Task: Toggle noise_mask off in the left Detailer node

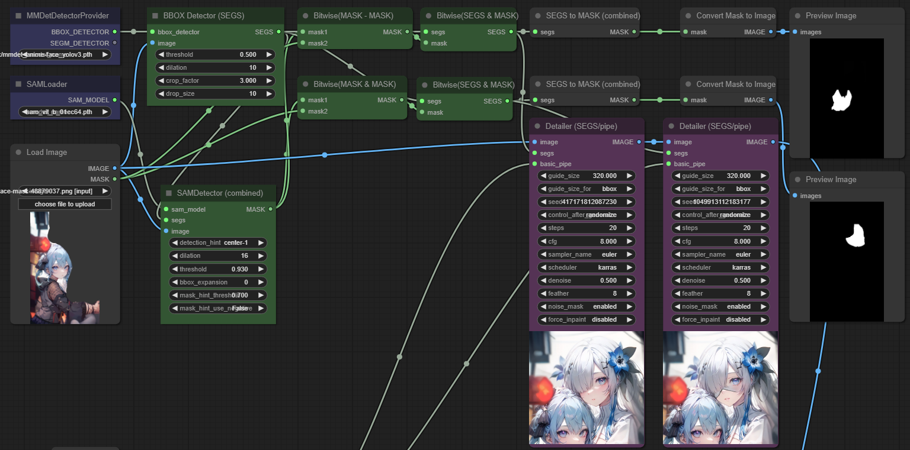Action: pos(586,306)
